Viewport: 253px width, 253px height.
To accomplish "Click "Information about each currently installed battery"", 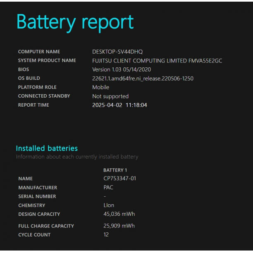I will pos(77,157).
